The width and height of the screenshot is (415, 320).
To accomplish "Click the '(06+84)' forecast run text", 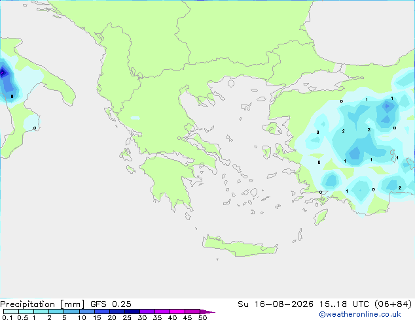I will [x=393, y=304].
